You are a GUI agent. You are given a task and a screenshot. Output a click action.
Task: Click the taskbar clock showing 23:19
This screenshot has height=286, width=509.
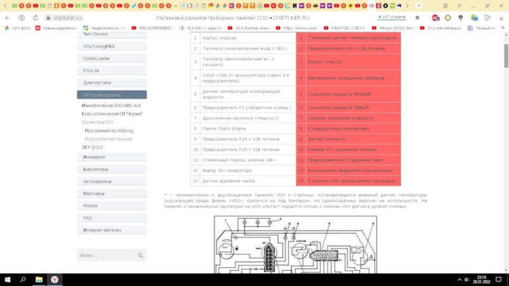click(482, 280)
